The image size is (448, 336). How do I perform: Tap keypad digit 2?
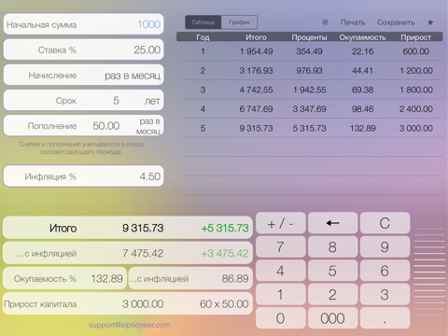[x=332, y=294]
